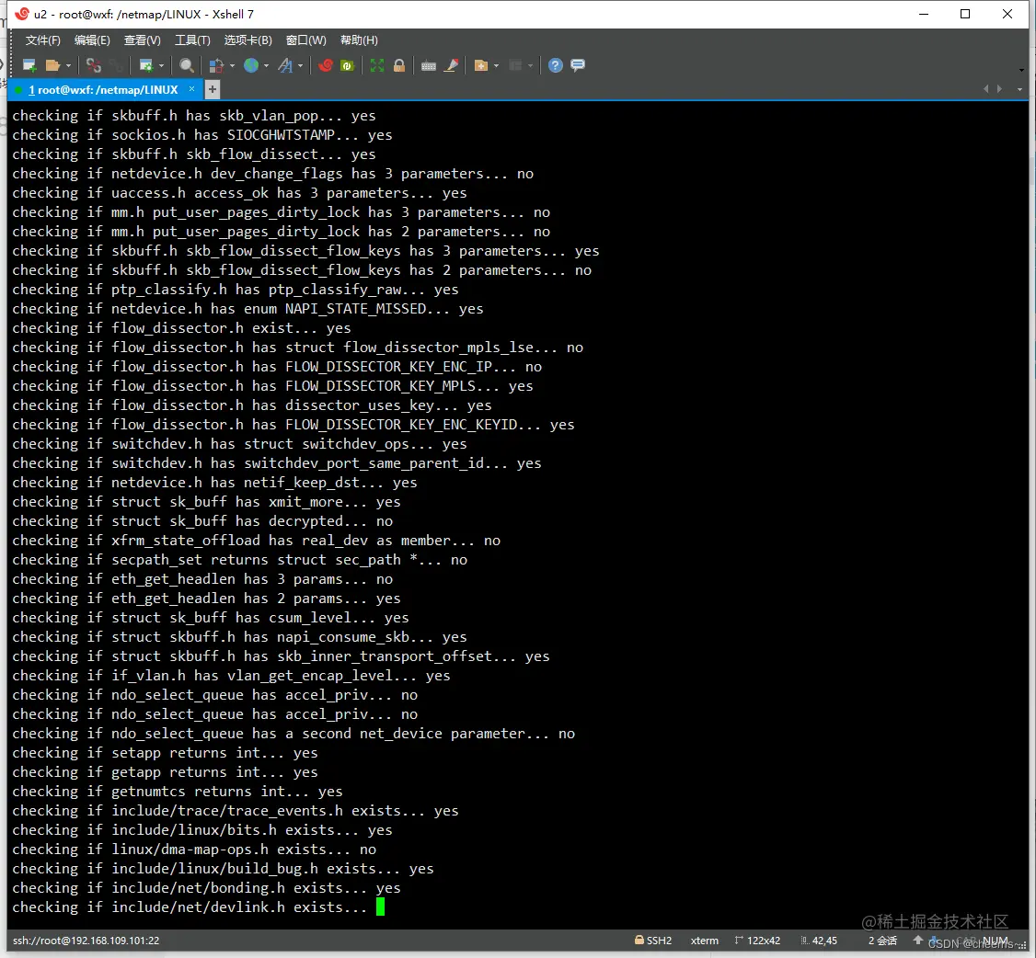The height and width of the screenshot is (958, 1036).
Task: Click the Xshell app icon in title bar
Action: (x=22, y=14)
